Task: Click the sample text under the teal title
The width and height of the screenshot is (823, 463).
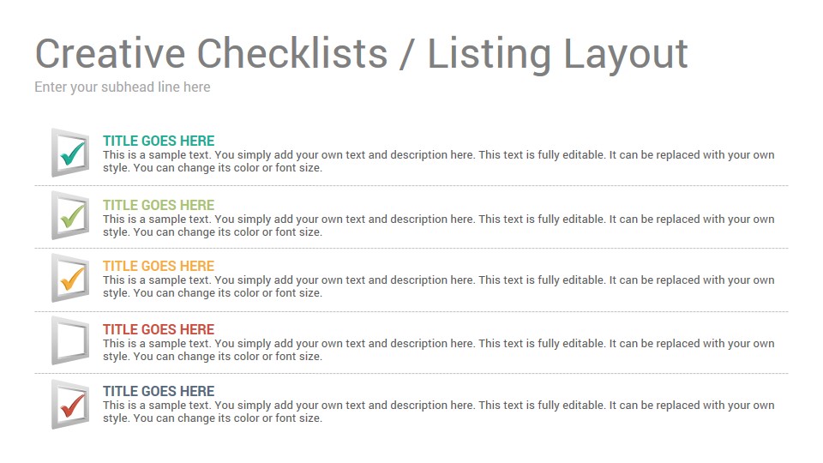Action: point(438,161)
